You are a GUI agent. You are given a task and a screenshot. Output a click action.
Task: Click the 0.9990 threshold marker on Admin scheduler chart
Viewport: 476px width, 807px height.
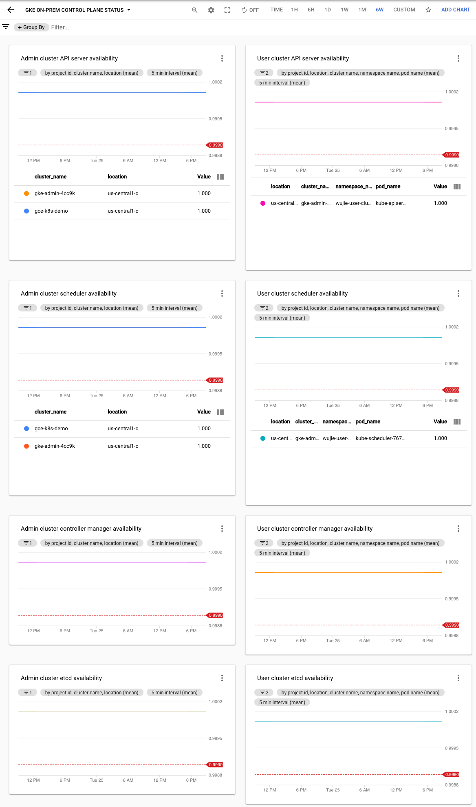pos(215,380)
